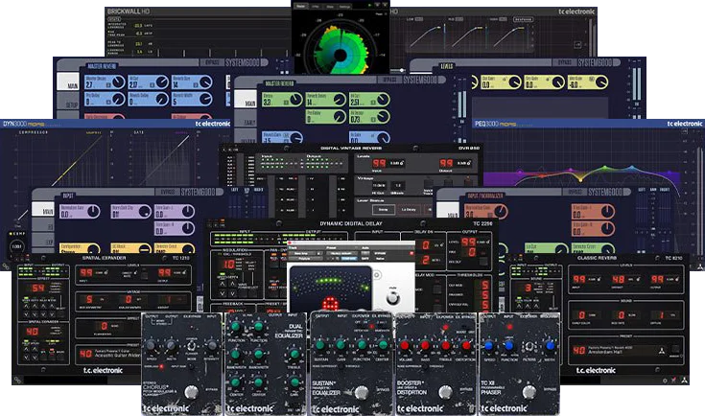Viewport: 705px width, 416px height.
Task: Adjust Hi Decay knob in green Master Reverb
Action: coord(383,117)
